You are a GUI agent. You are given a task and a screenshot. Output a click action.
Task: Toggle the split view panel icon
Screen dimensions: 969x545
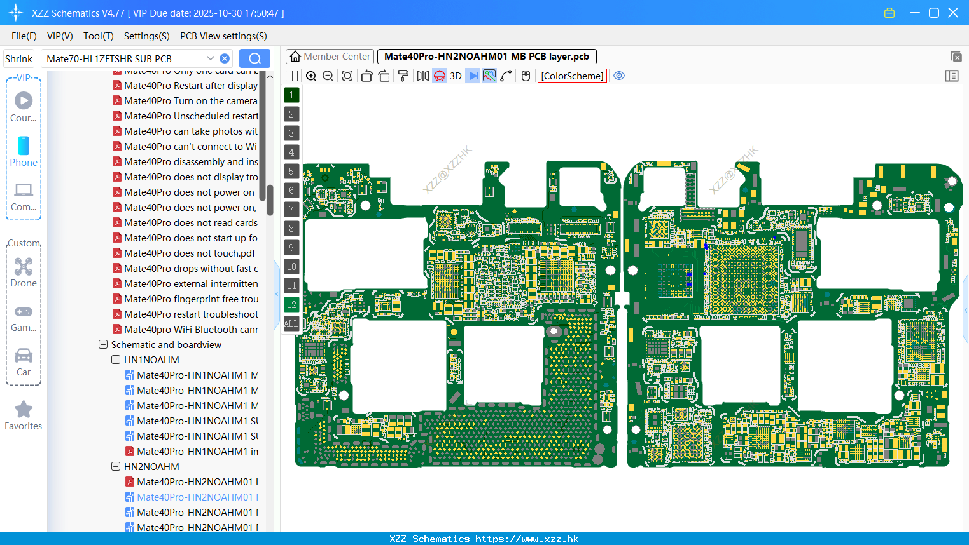coord(291,76)
